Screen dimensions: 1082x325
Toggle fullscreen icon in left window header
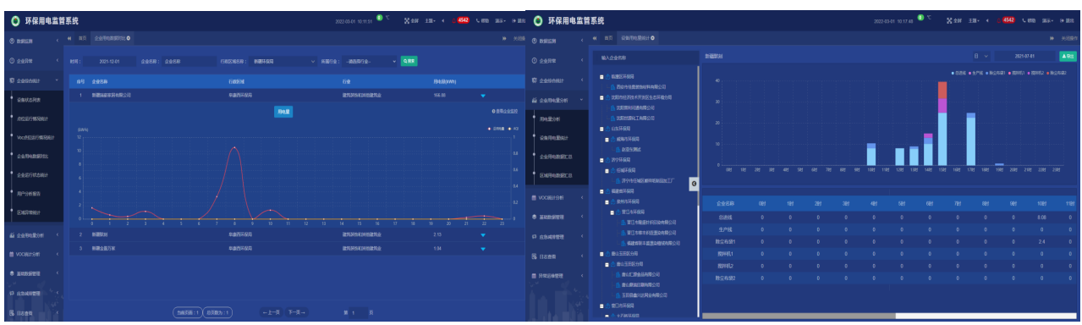[x=408, y=20]
